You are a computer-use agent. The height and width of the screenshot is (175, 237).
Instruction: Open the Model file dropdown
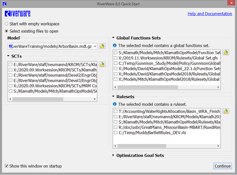tap(95, 46)
